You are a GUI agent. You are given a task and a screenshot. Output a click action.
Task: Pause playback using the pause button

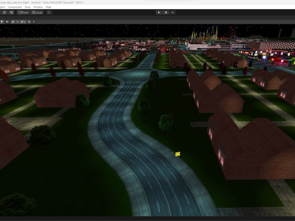[x=166, y=12]
